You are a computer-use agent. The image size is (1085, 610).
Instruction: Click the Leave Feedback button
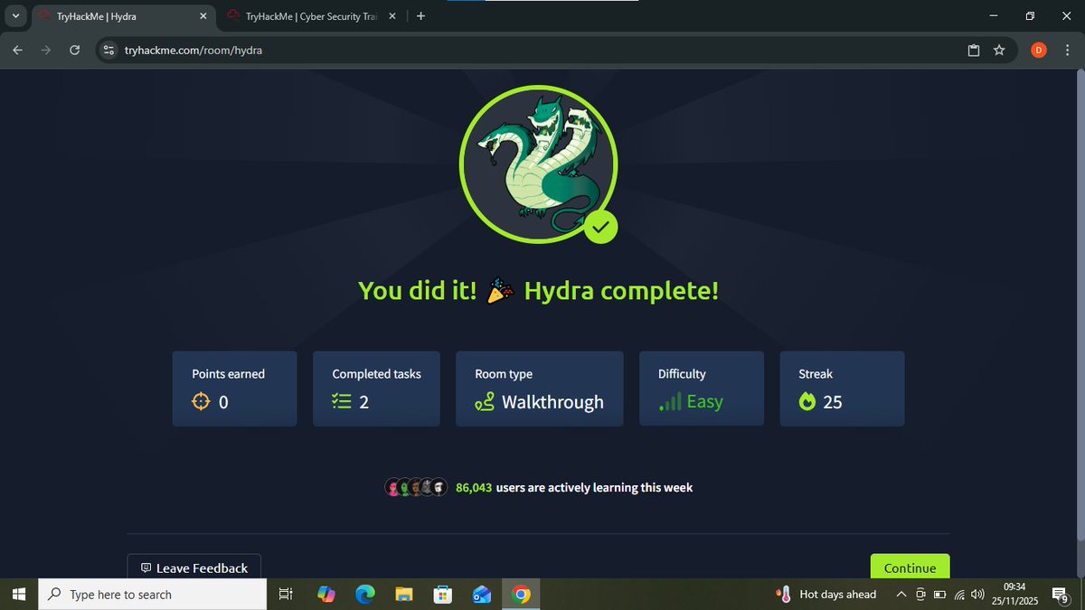(x=193, y=568)
